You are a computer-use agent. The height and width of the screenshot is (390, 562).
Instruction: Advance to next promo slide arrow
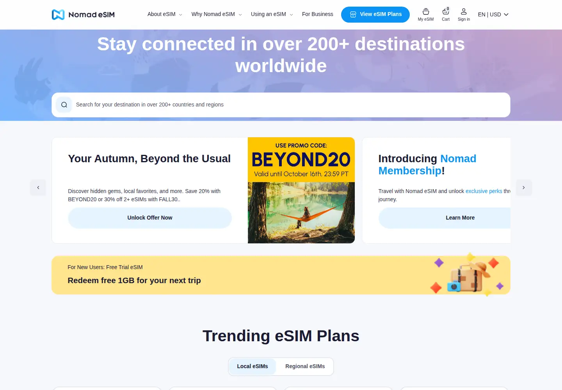point(524,188)
